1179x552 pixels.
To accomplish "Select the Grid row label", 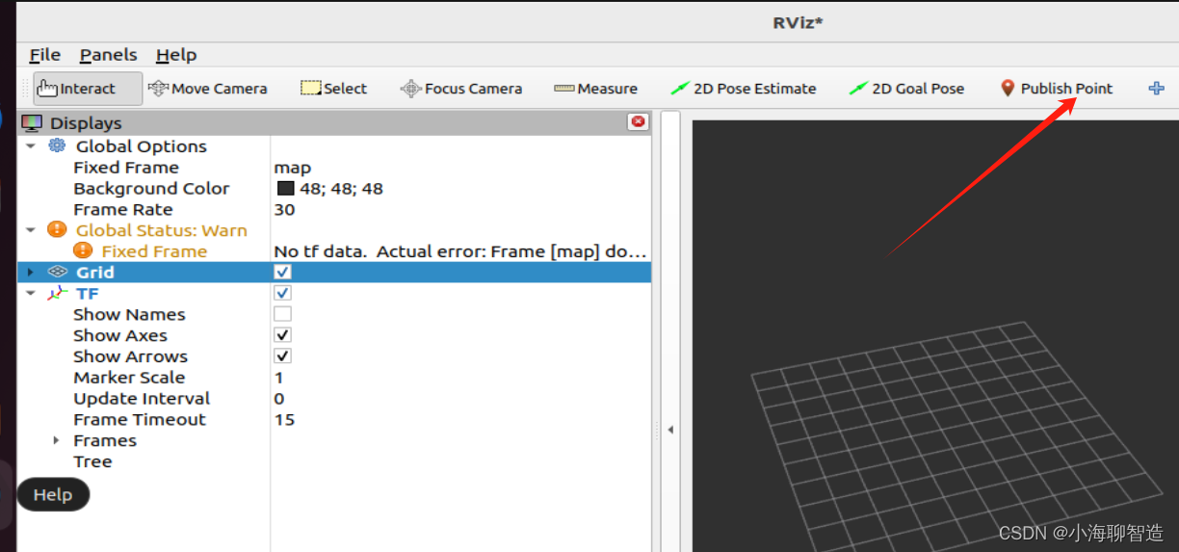I will click(95, 273).
